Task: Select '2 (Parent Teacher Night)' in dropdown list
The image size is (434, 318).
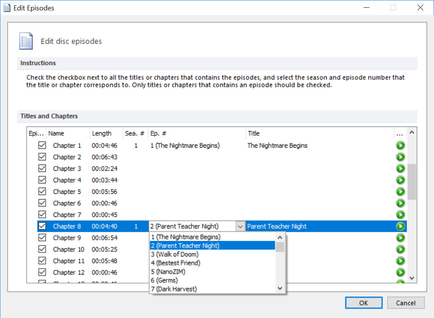Action: click(x=212, y=245)
